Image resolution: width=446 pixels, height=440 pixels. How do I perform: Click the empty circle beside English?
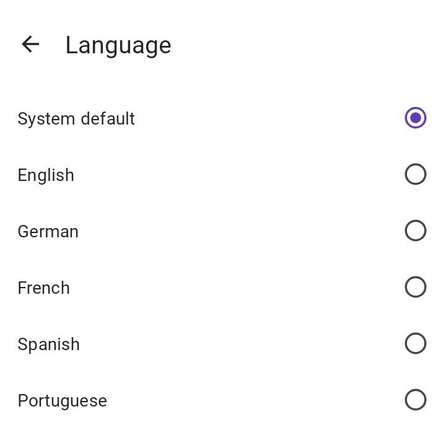(415, 174)
